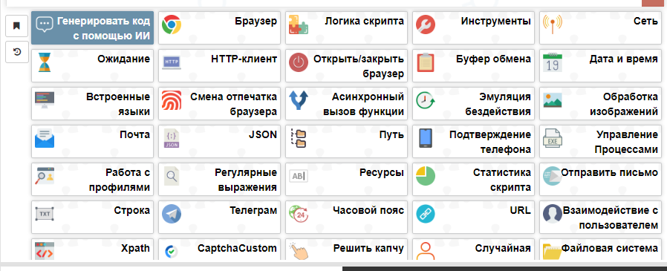Open the URL chain link icon
The image size is (667, 271).
426,214
